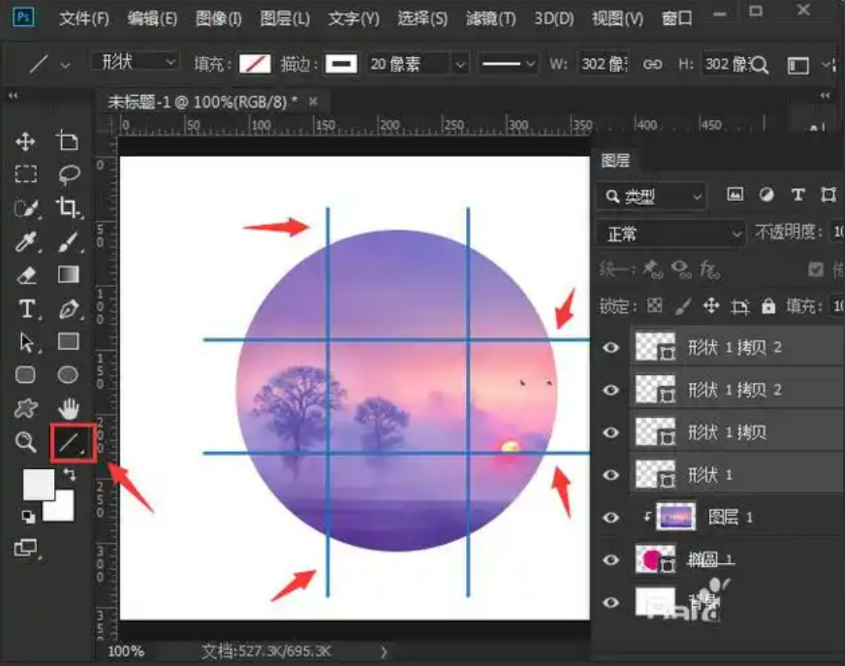The height and width of the screenshot is (666, 845).
Task: Filter layers by pixel layer icon
Action: click(735, 195)
